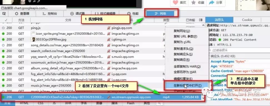
Task: Toggle the HTML request filter
Action: pyautogui.click(x=24, y=103)
